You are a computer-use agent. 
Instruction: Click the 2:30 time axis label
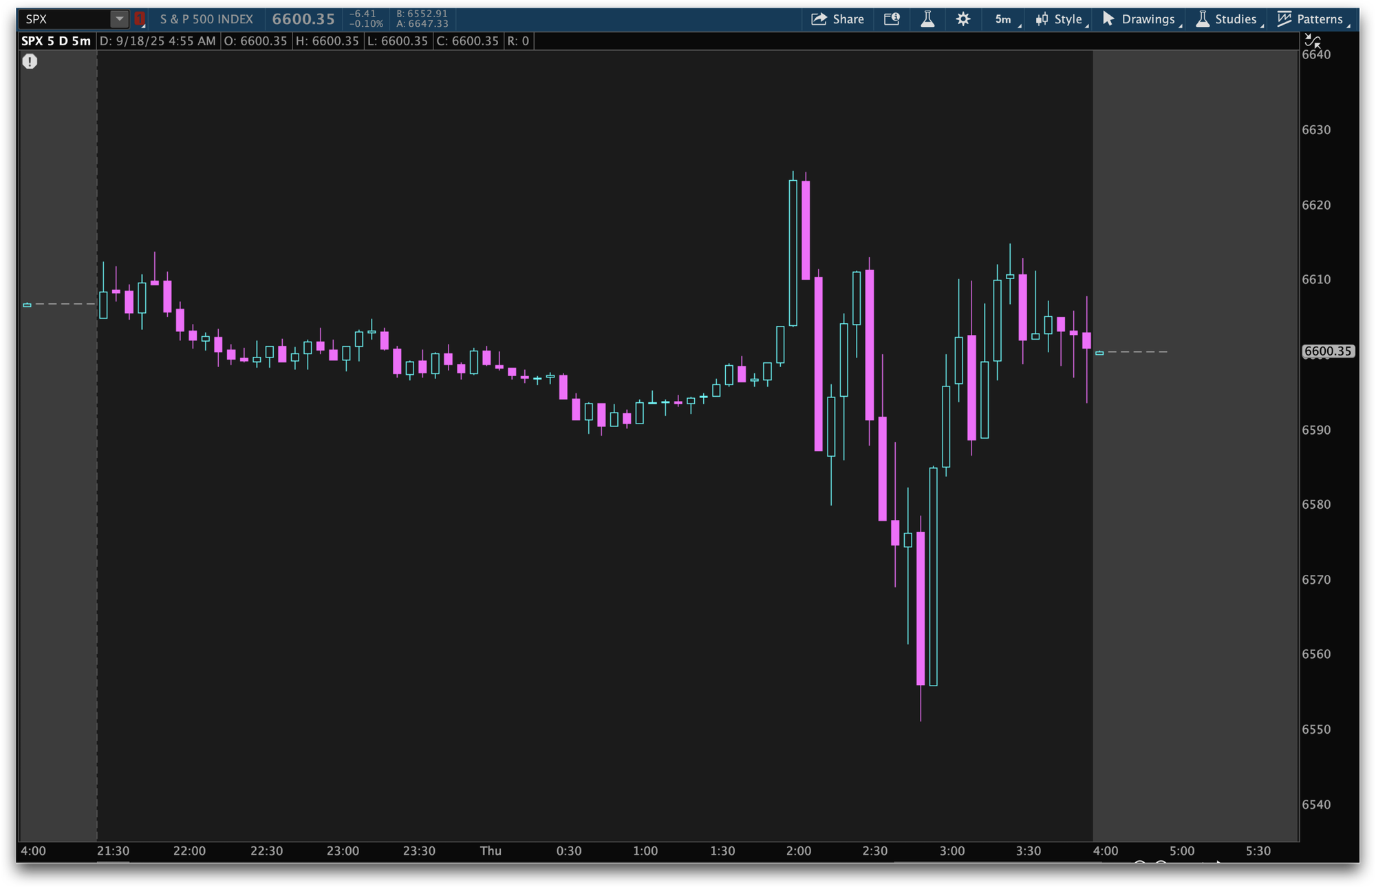tap(875, 851)
